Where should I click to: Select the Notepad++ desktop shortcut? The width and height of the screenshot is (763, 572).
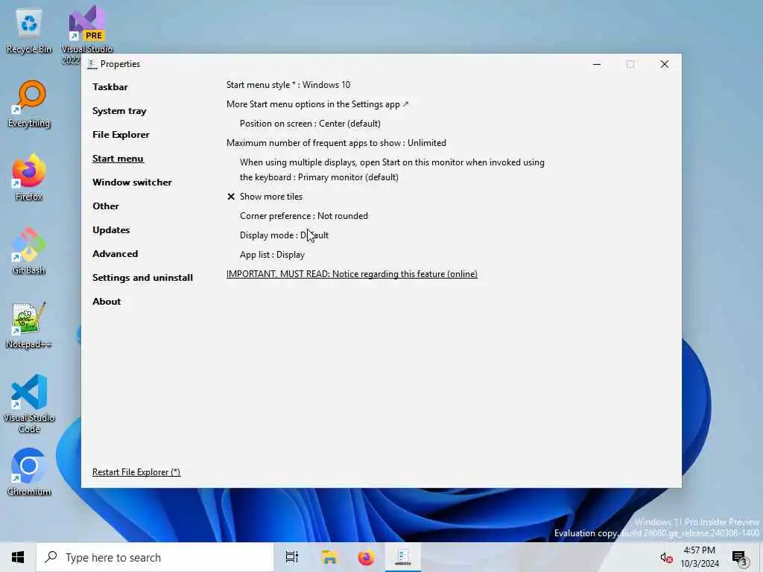(29, 325)
